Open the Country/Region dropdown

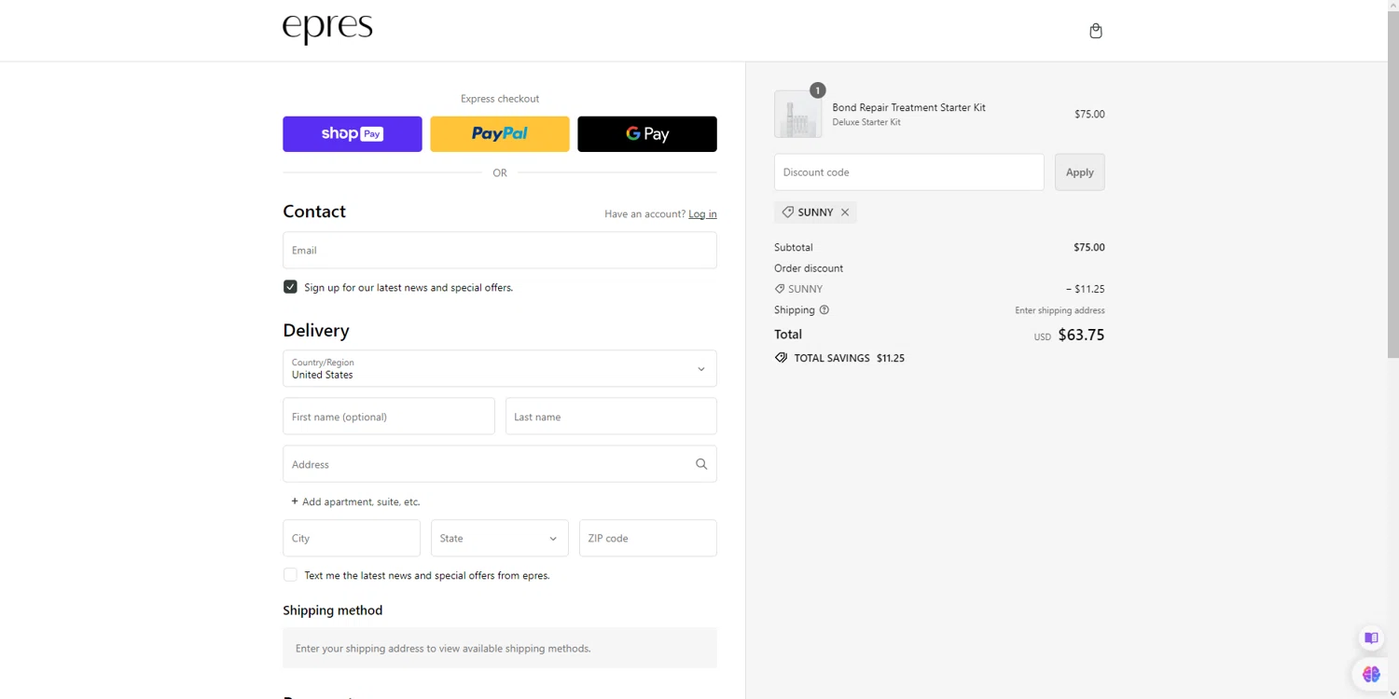[499, 369]
